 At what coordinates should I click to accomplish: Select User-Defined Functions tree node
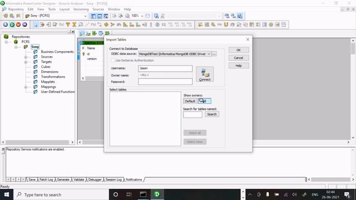point(58,92)
